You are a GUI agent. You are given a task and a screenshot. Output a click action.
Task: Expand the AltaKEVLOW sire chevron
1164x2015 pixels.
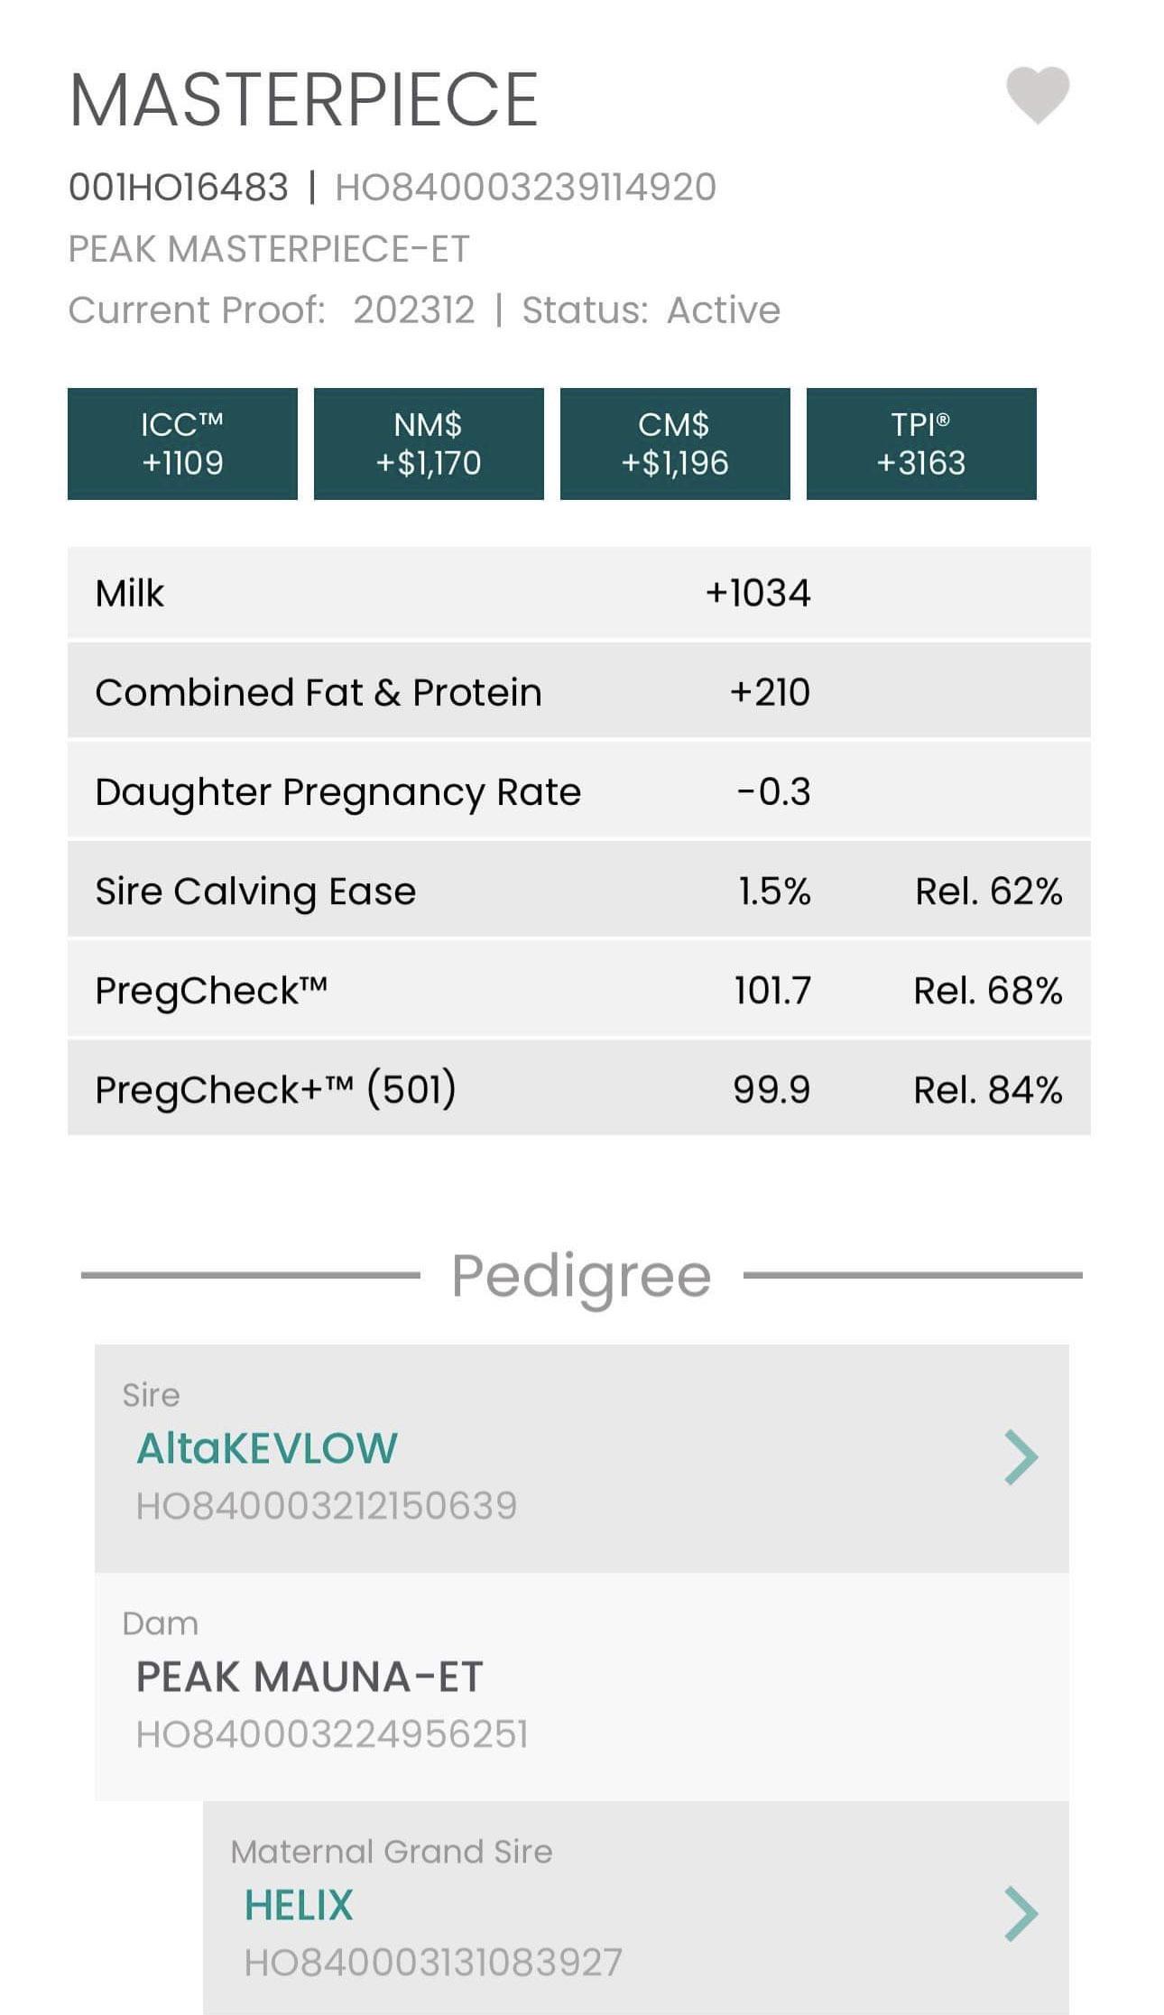1021,1456
